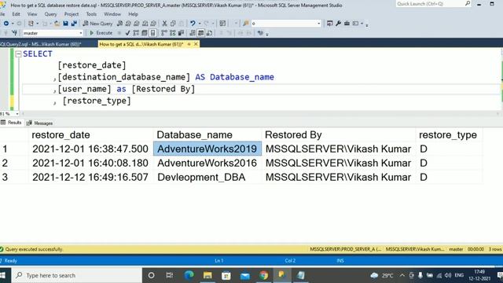This screenshot has height=283, width=503.
Task: Click the navigate Back icon
Action: [x=6, y=24]
